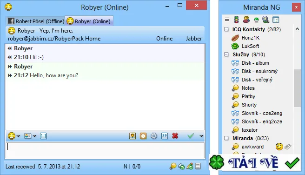Select the Notes contact

(248, 88)
